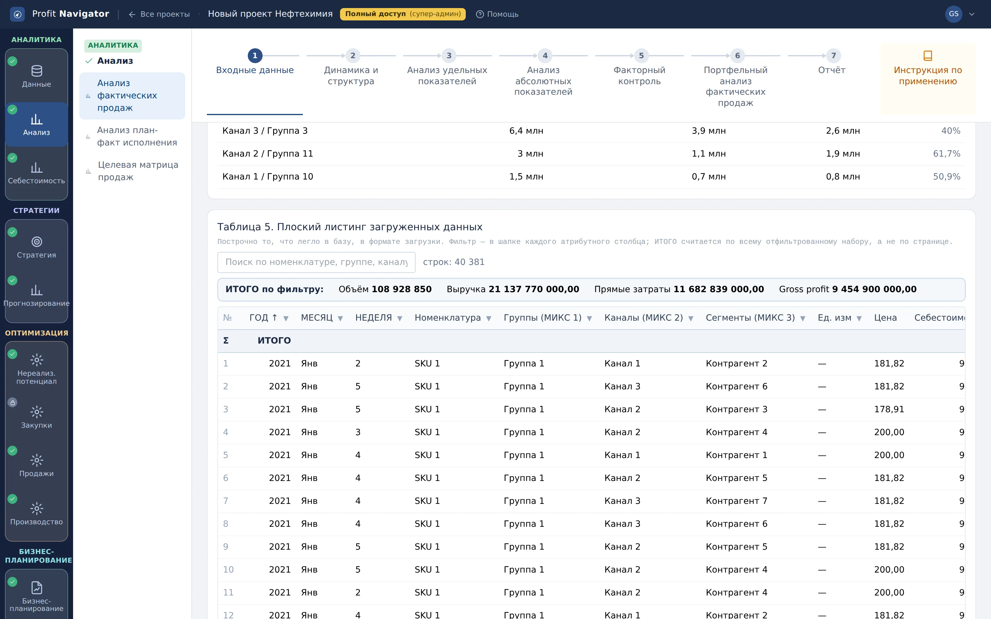The width and height of the screenshot is (991, 619).
Task: Open Анализ план-факт исполнения
Action: point(132,136)
